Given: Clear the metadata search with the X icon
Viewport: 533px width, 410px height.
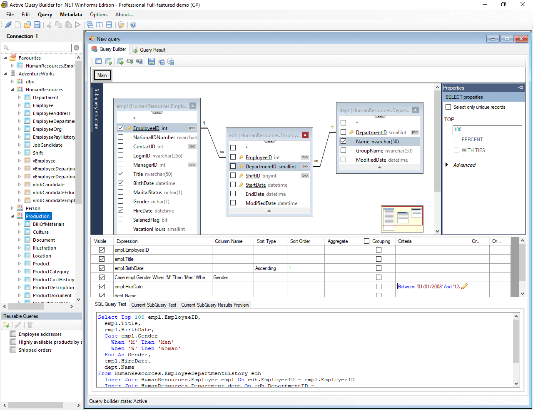Looking at the screenshot, I should pyautogui.click(x=77, y=48).
